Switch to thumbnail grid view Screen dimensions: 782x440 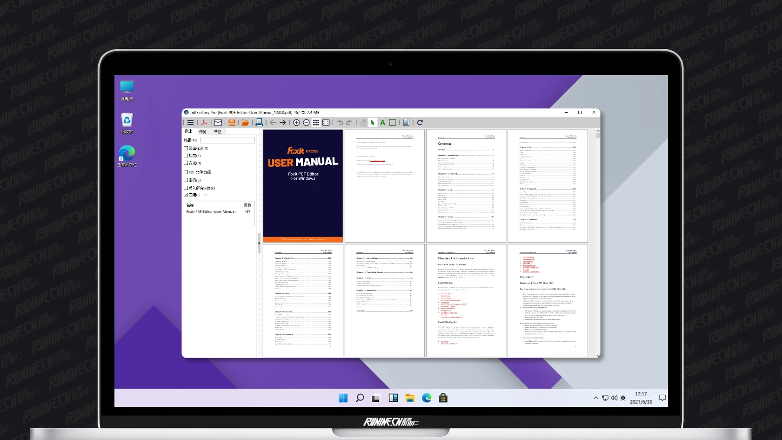tap(316, 122)
